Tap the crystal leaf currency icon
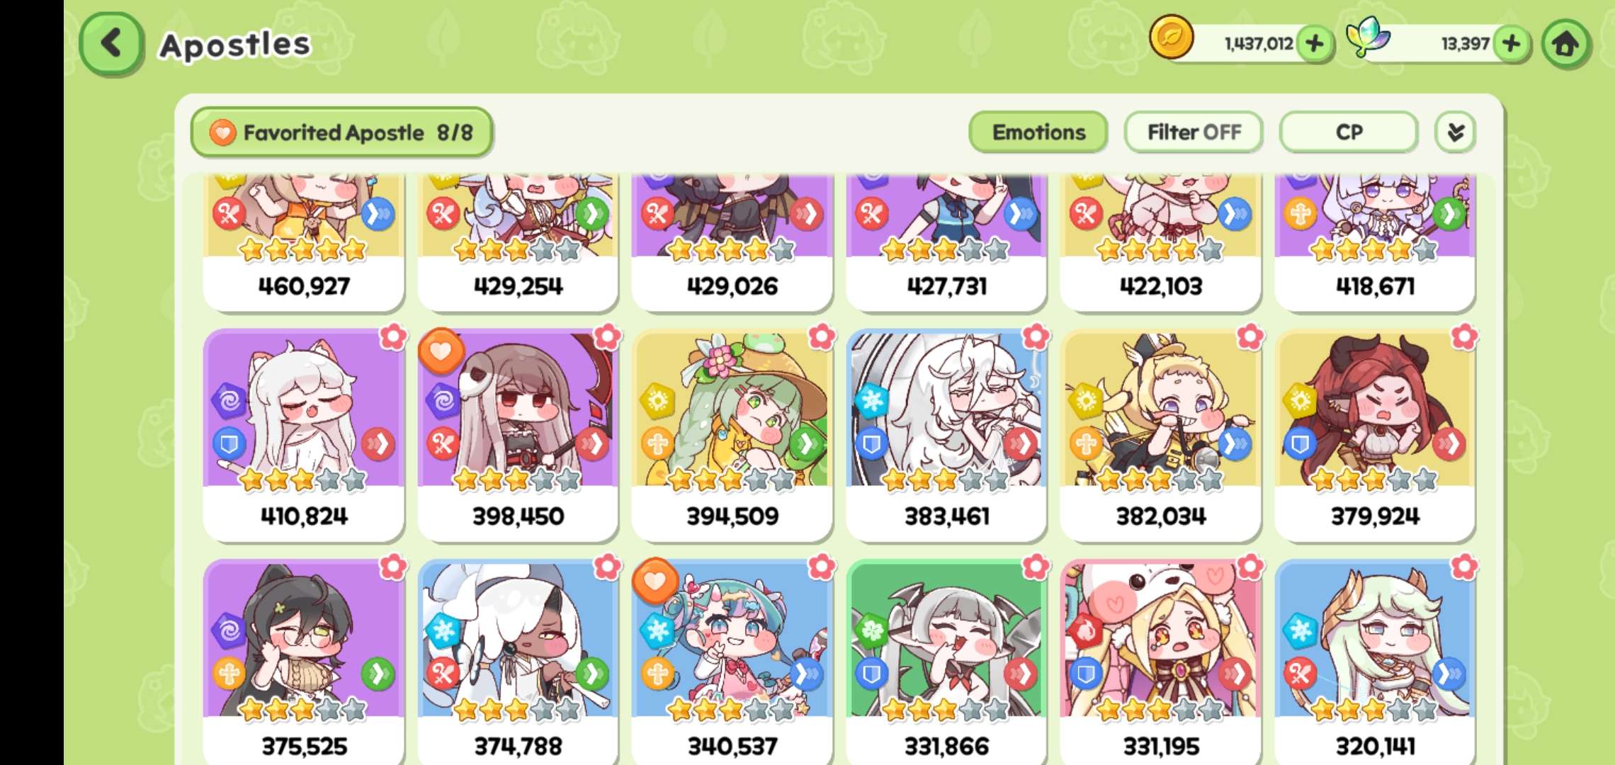Image resolution: width=1615 pixels, height=765 pixels. [1367, 37]
